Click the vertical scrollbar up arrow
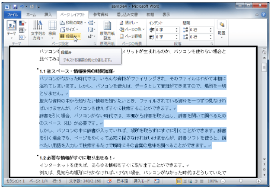Screen dimensions: 270x187 [x=264, y=58]
